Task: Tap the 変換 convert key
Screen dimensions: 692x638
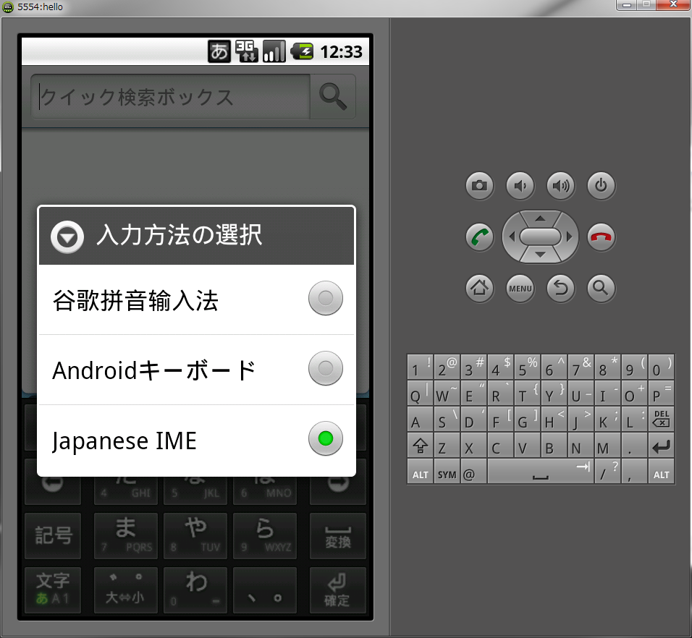Action: coord(338,536)
